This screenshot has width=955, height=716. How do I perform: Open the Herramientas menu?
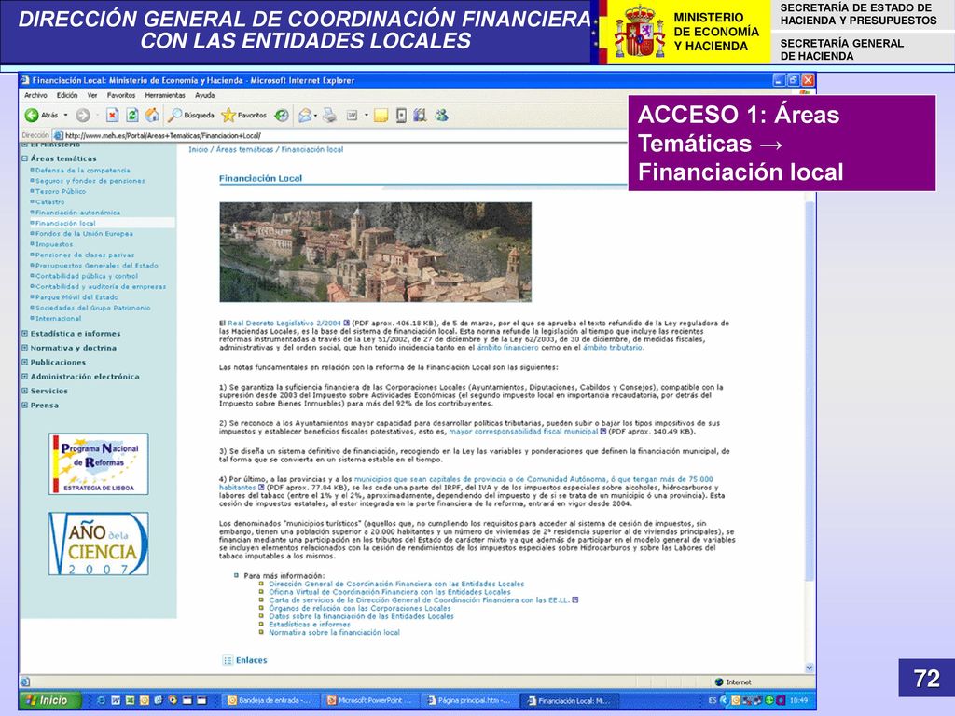[165, 96]
